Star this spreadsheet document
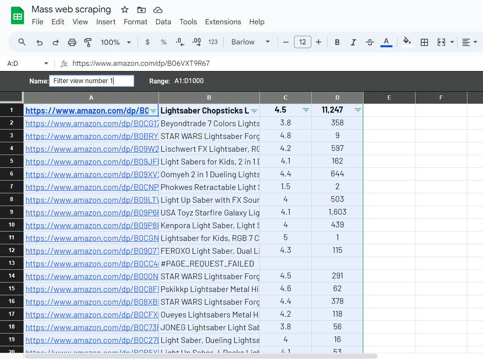Viewport: 483px width, 359px height. [x=125, y=10]
